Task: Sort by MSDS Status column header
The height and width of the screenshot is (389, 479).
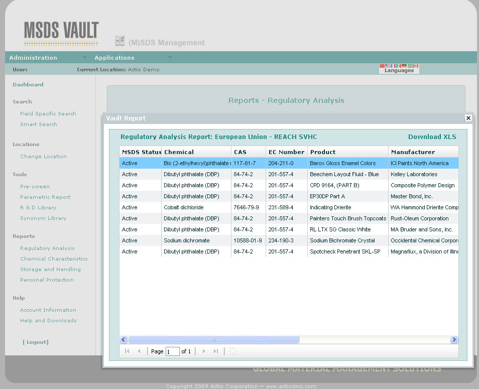Action: click(140, 152)
